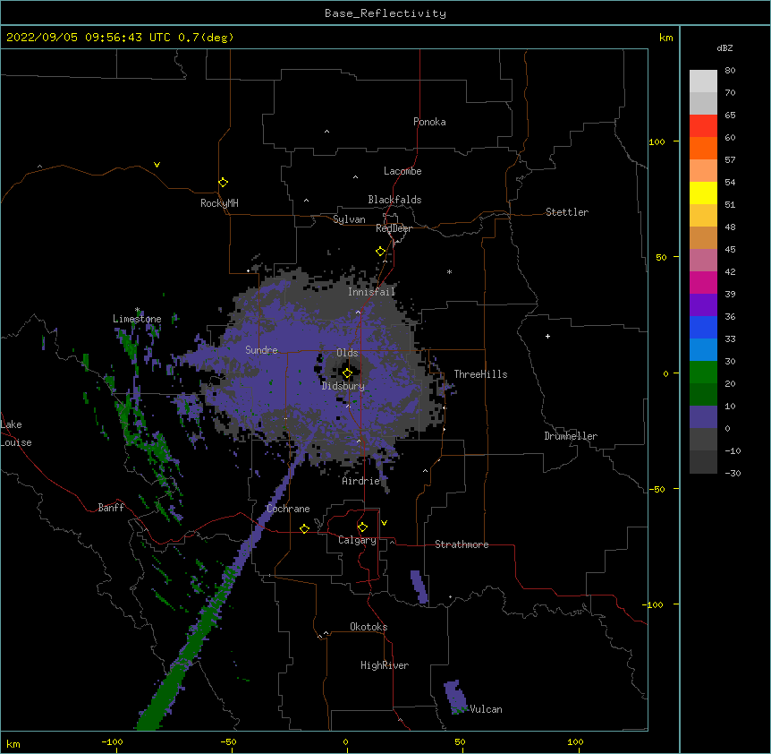Click the Sundre town label
This screenshot has height=754, width=771.
261,350
